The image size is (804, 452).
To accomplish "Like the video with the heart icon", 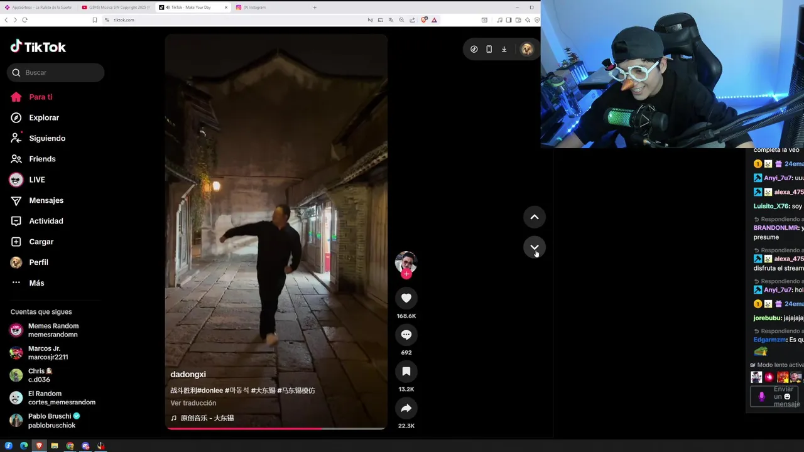I will click(406, 298).
